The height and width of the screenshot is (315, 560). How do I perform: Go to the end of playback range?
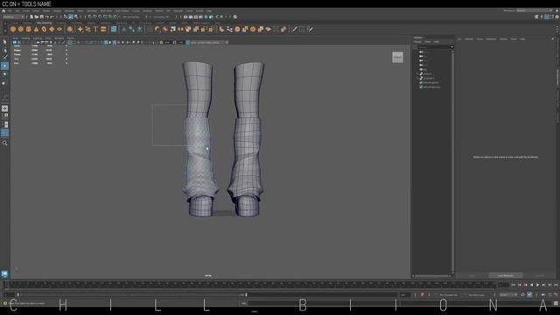click(x=556, y=285)
